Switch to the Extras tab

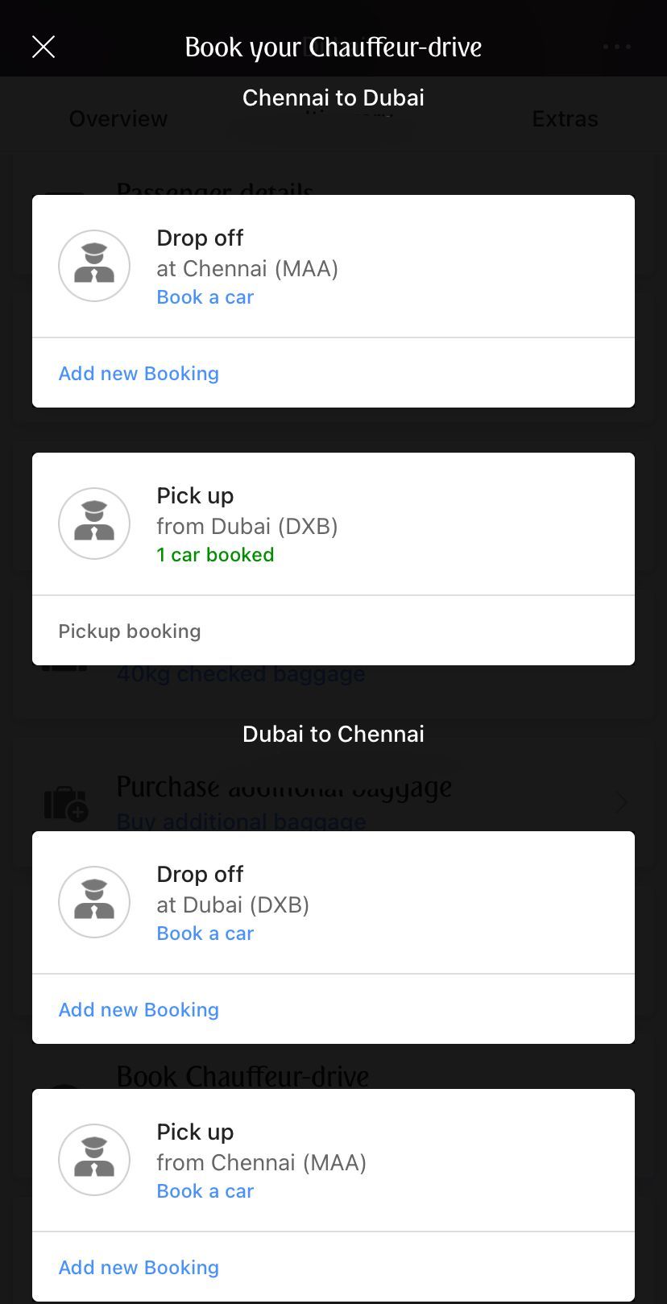click(x=565, y=118)
